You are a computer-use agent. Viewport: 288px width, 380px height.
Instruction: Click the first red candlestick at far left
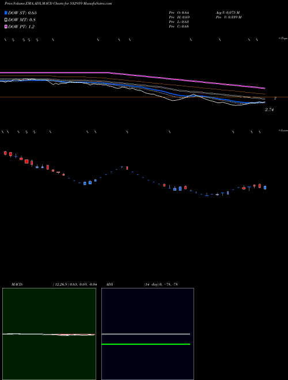(5, 153)
